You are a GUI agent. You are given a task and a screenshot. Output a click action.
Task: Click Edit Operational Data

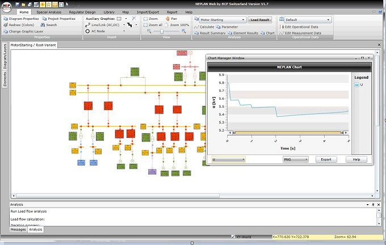(x=299, y=27)
